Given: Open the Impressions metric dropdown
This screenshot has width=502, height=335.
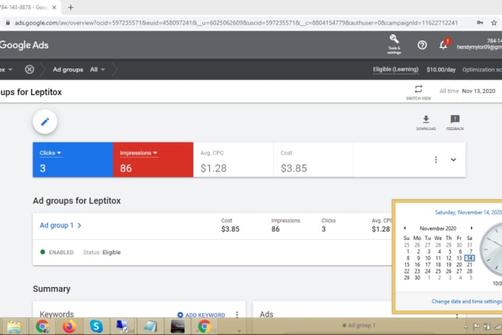Looking at the screenshot, I should click(138, 153).
